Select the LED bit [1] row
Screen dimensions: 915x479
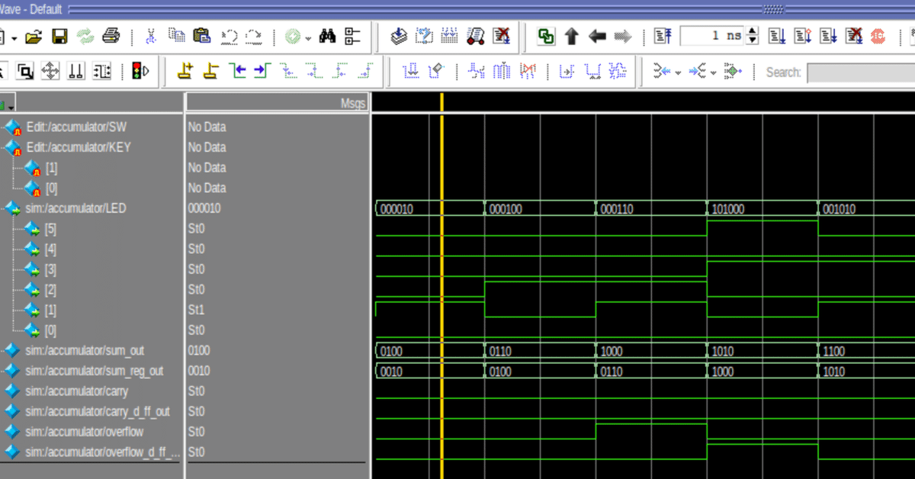[x=50, y=310]
